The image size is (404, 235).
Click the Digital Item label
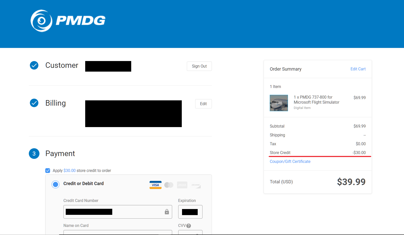pyautogui.click(x=302, y=108)
